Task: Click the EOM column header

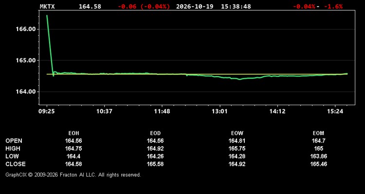Action: [x=318, y=133]
